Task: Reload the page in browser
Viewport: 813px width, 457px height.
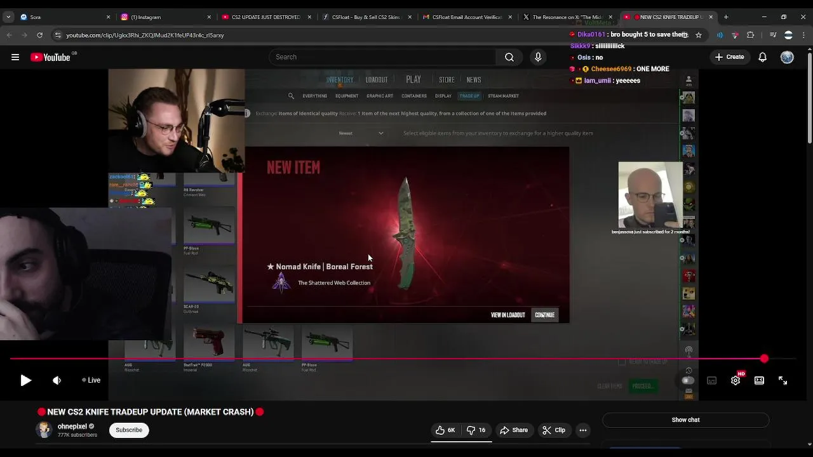Action: click(40, 36)
